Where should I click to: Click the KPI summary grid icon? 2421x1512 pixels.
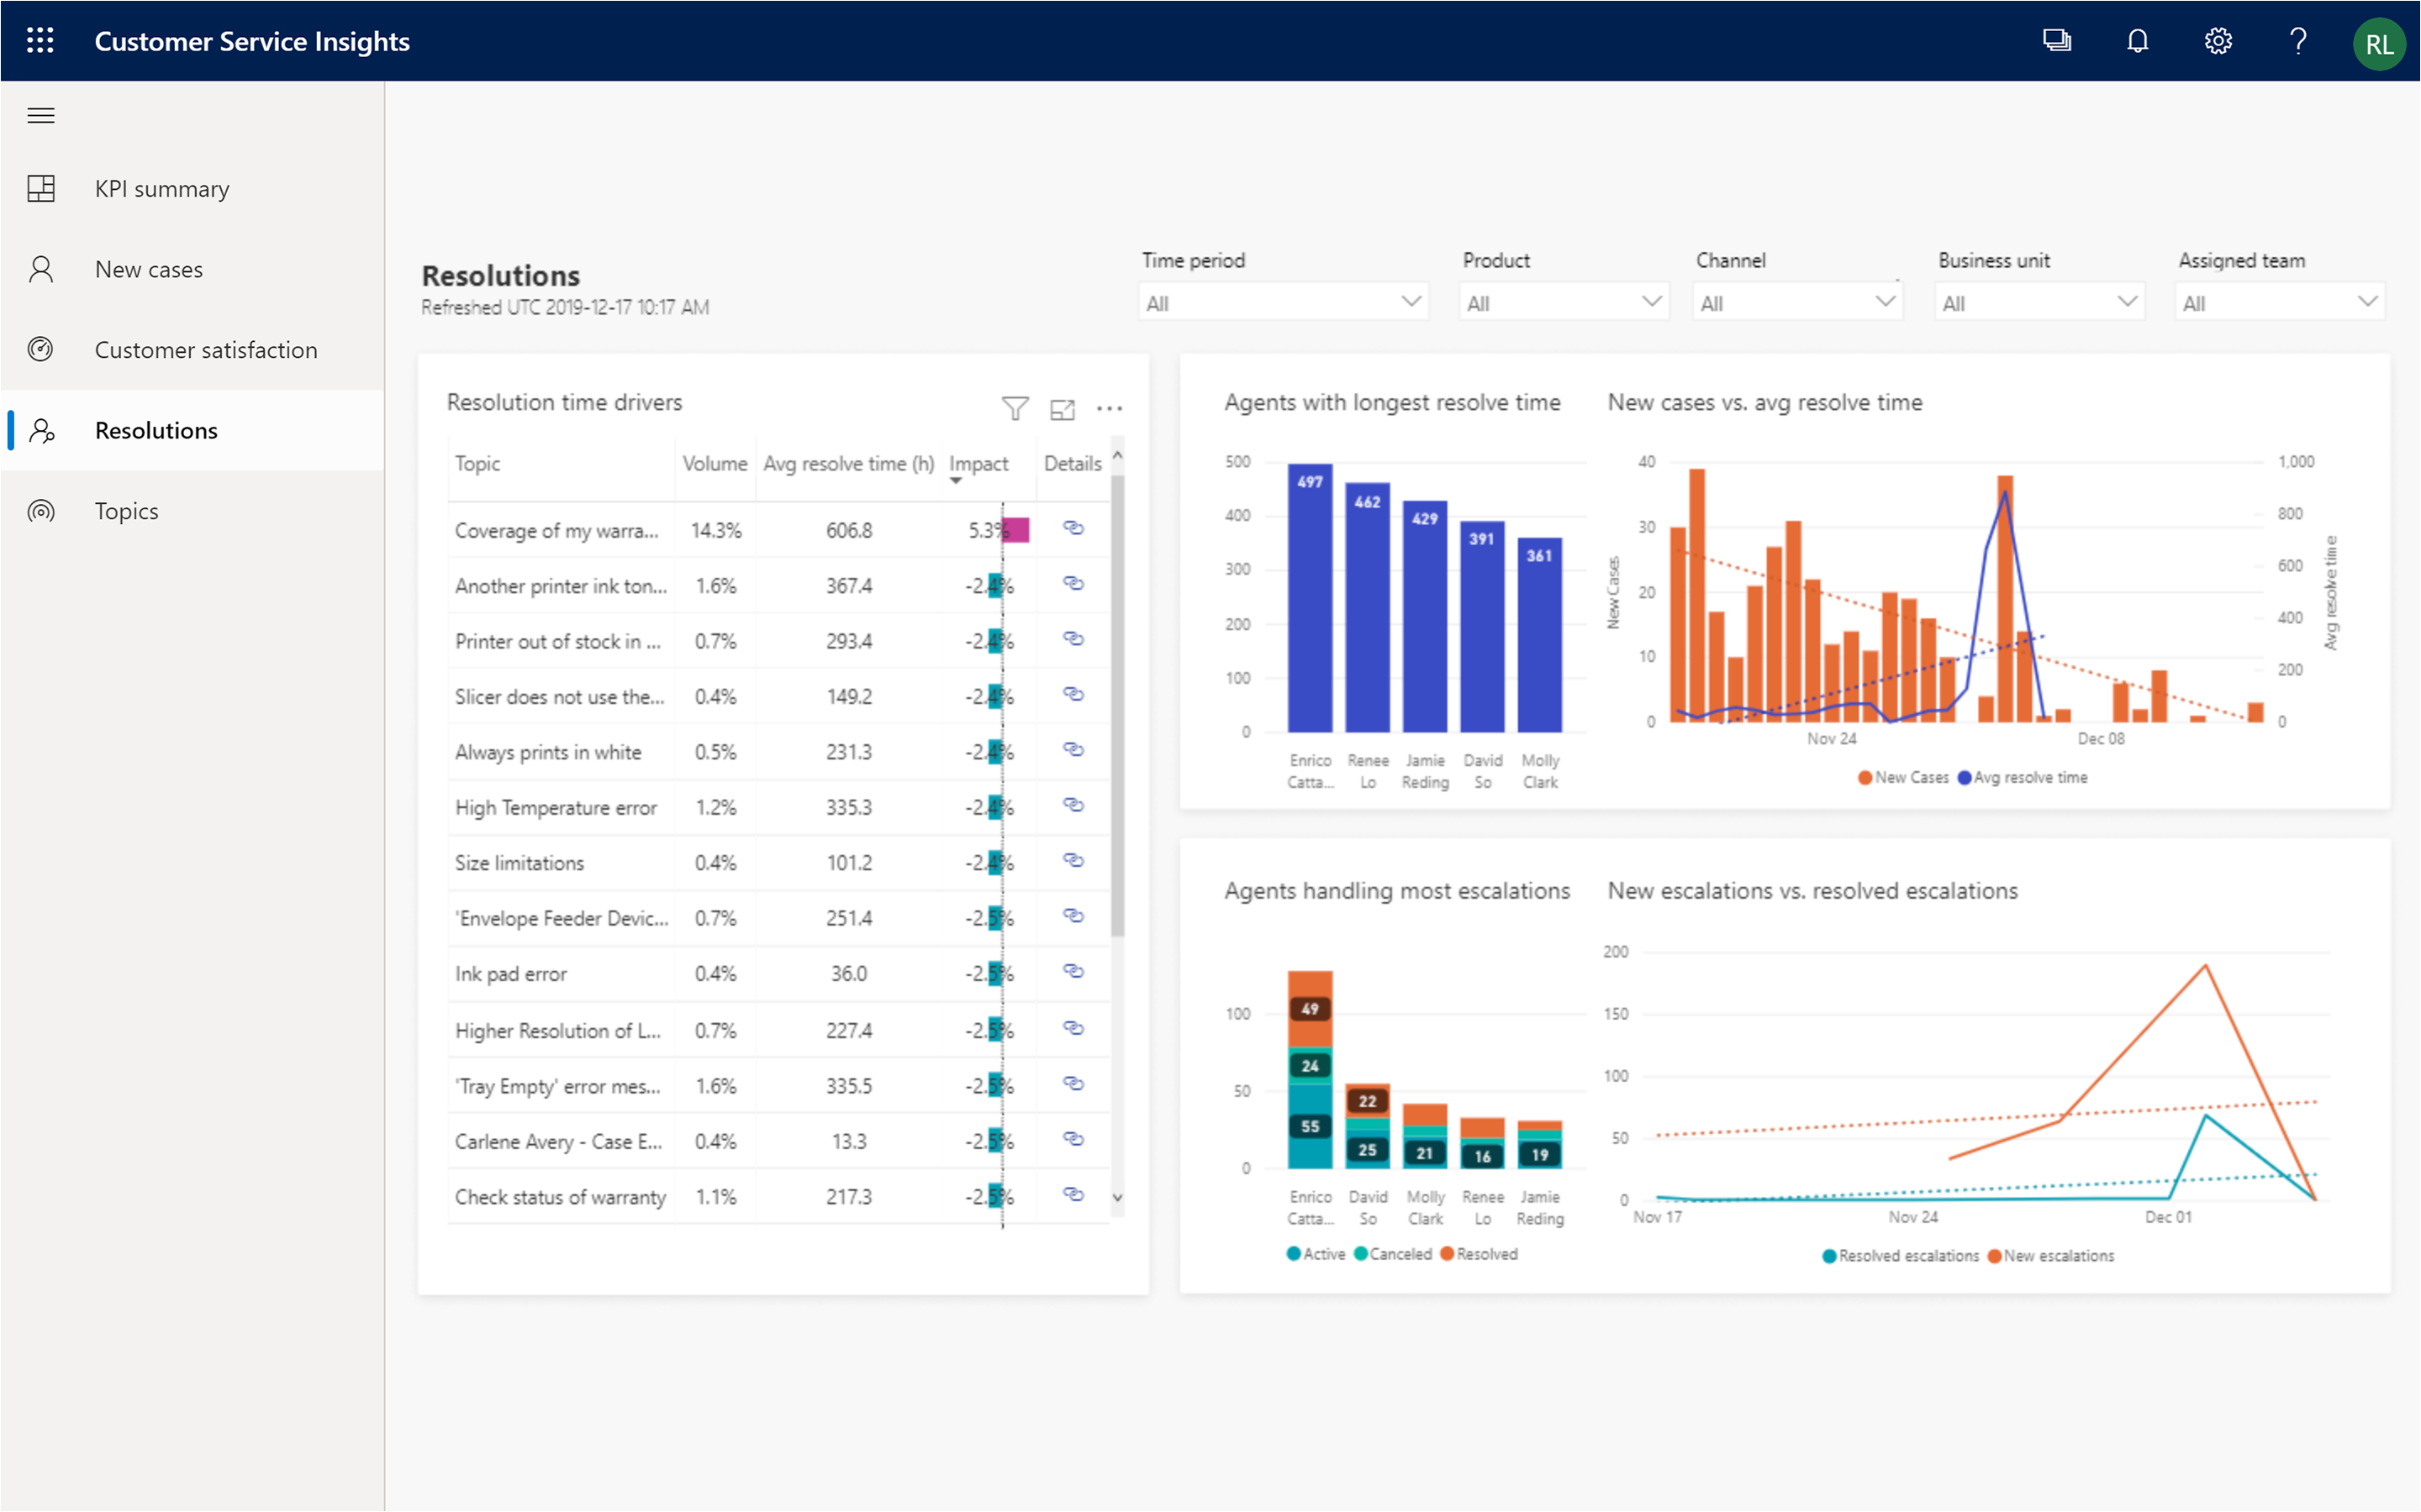[x=41, y=188]
